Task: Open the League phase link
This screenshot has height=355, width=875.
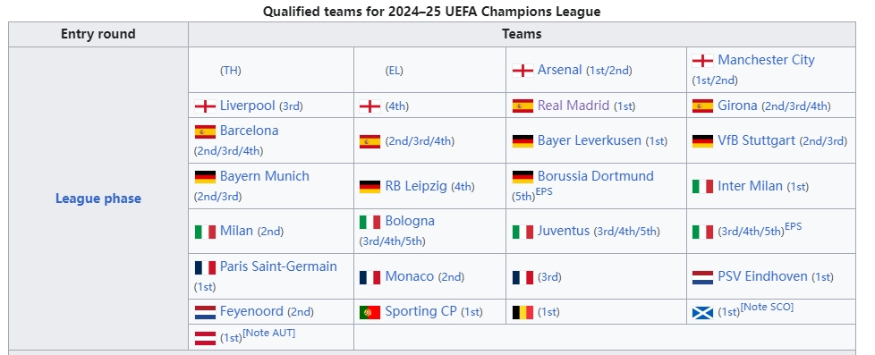Action: point(98,199)
